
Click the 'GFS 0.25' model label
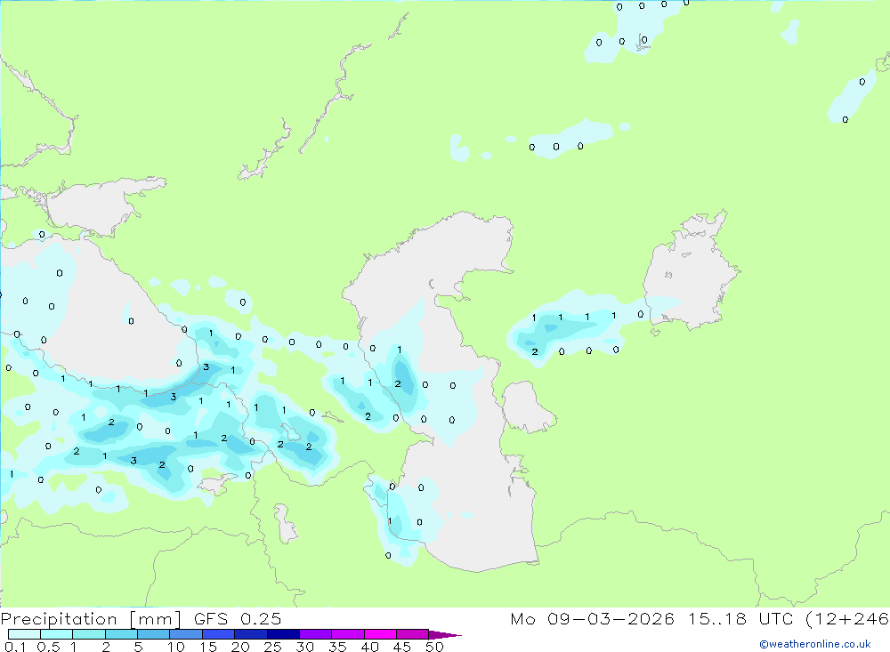click(238, 619)
